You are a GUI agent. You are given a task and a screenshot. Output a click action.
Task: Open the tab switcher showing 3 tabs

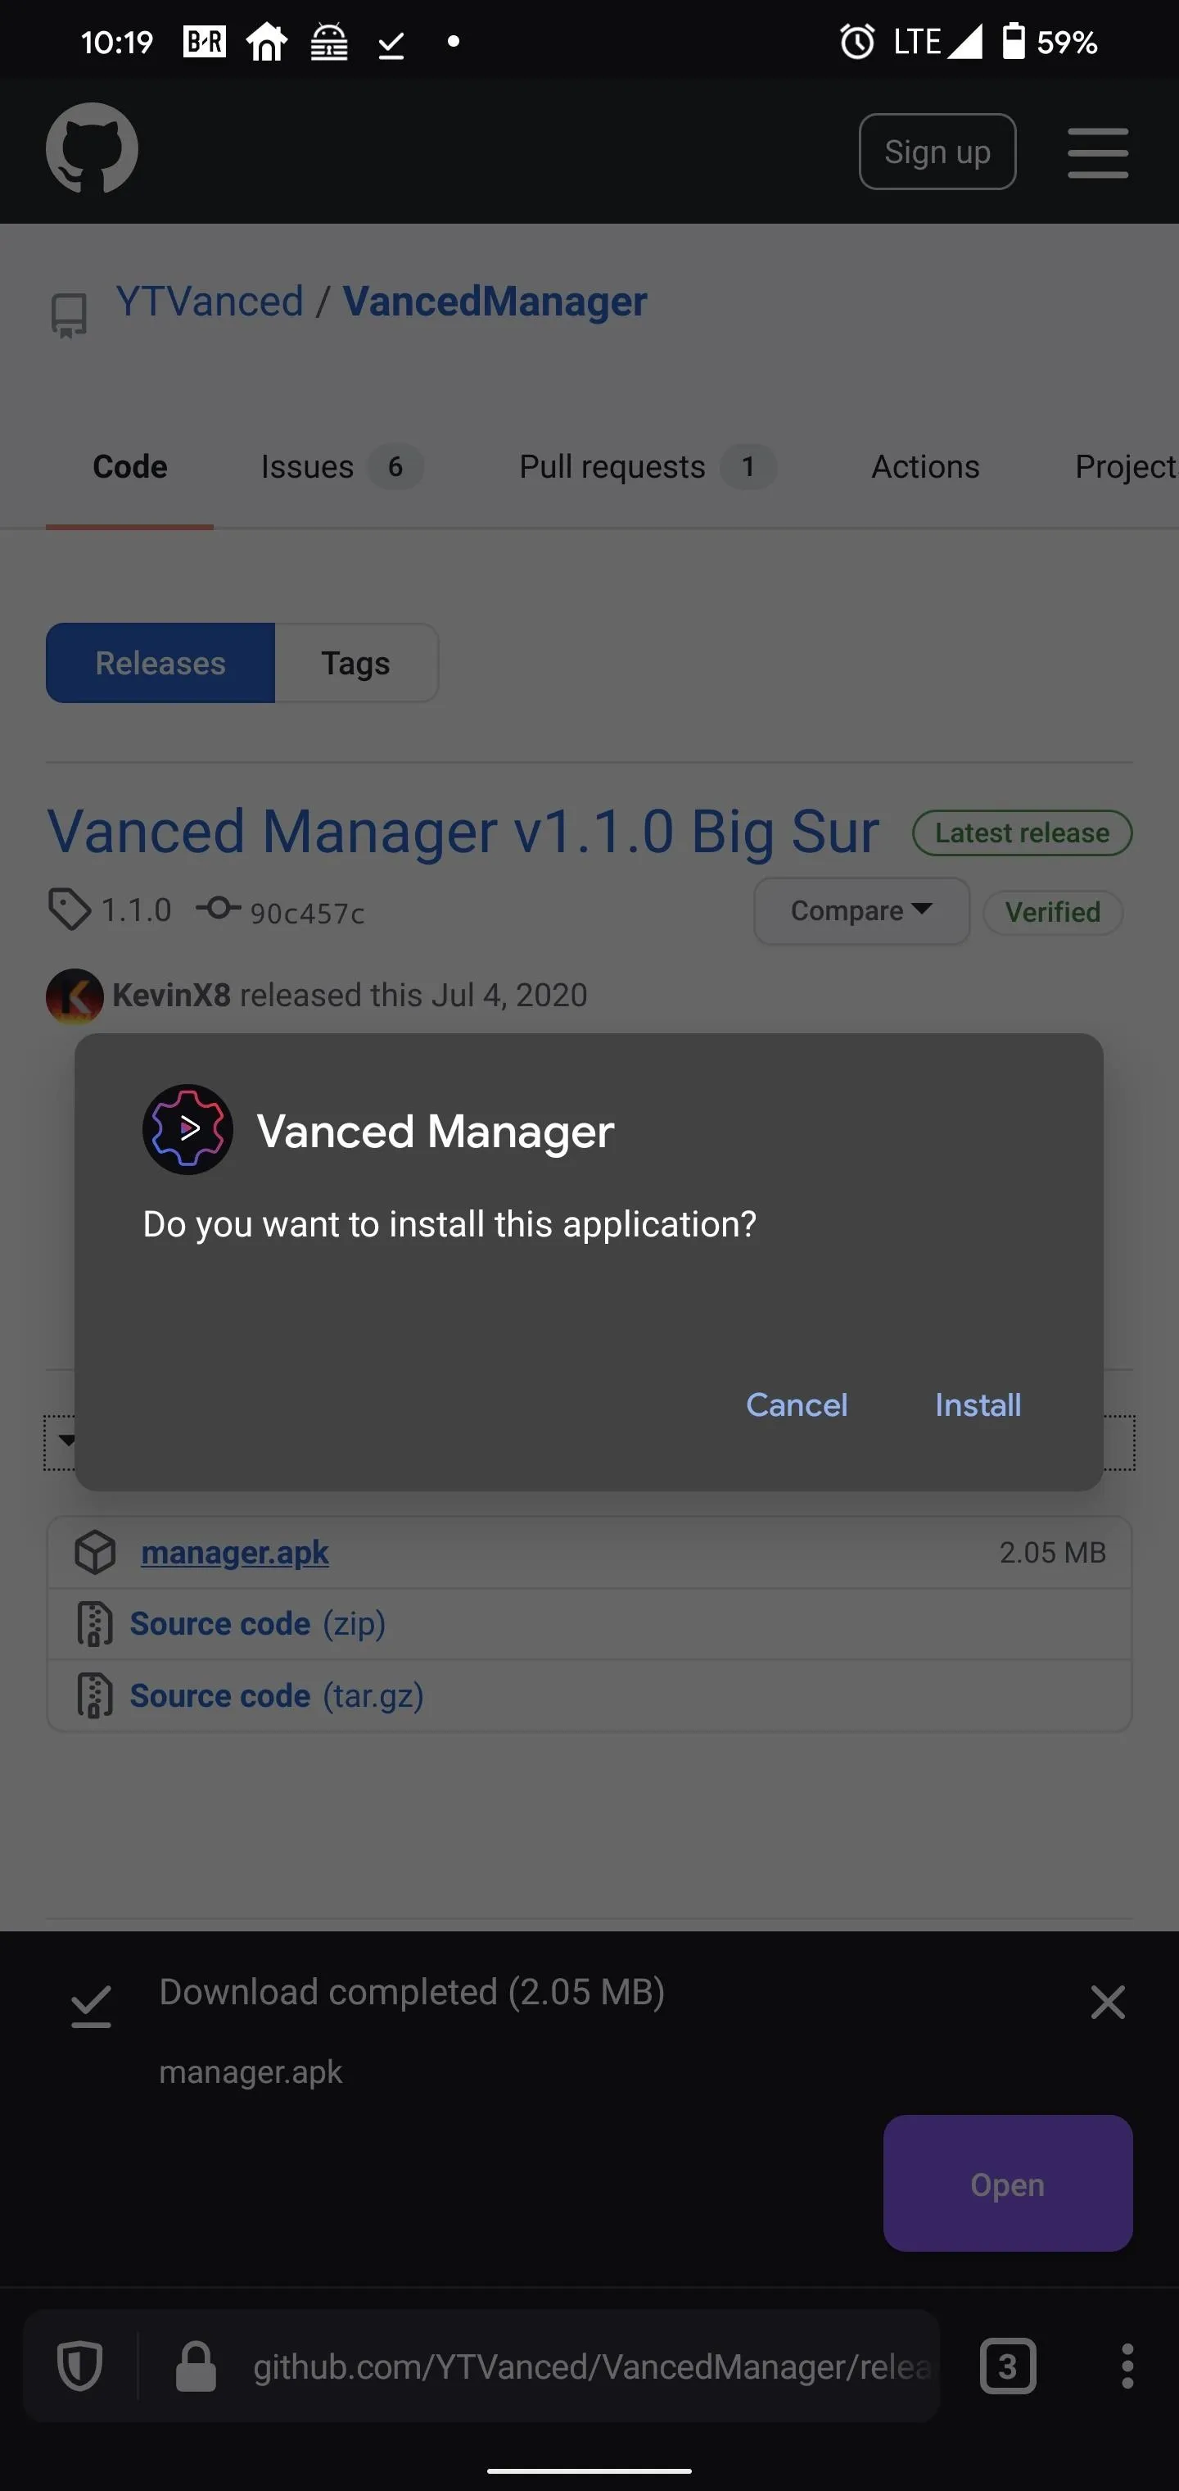coord(1007,2366)
